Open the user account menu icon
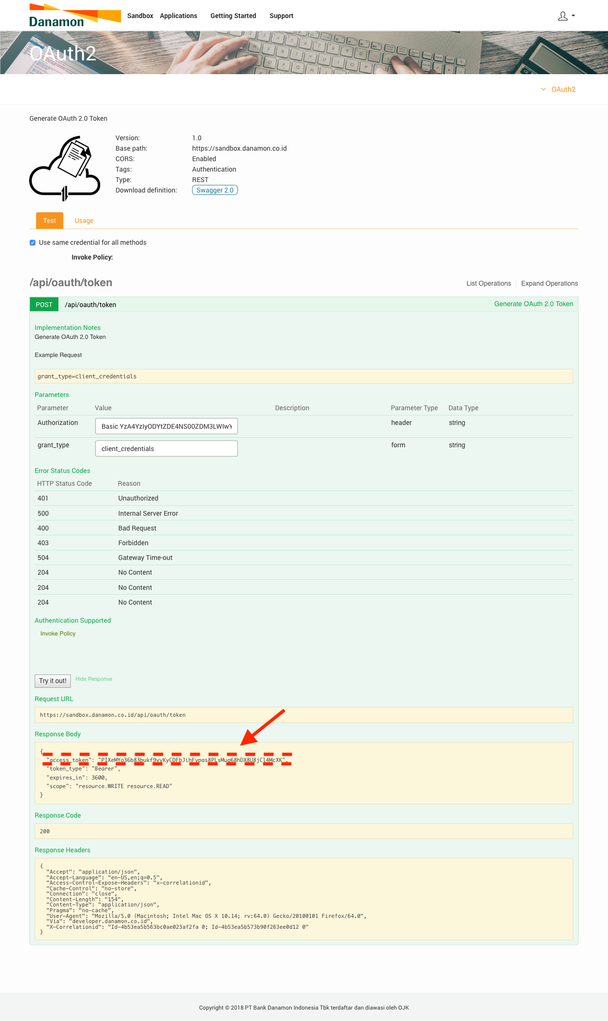Viewport: 608px width, 1021px height. [x=563, y=16]
